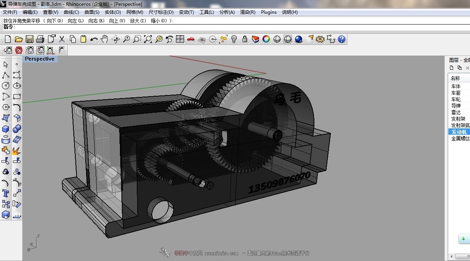The width and height of the screenshot is (470, 261).
Task: Choose the 向上(U) command option
Action: coord(117,21)
